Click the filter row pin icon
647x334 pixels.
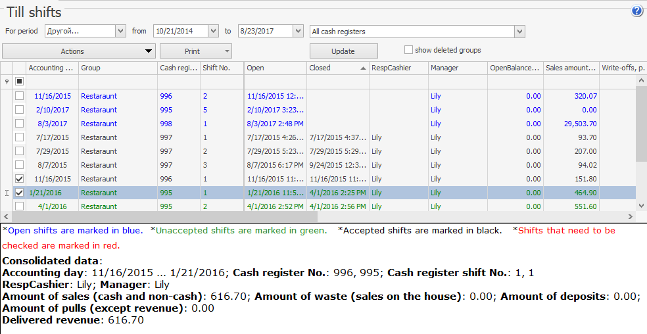(7, 82)
